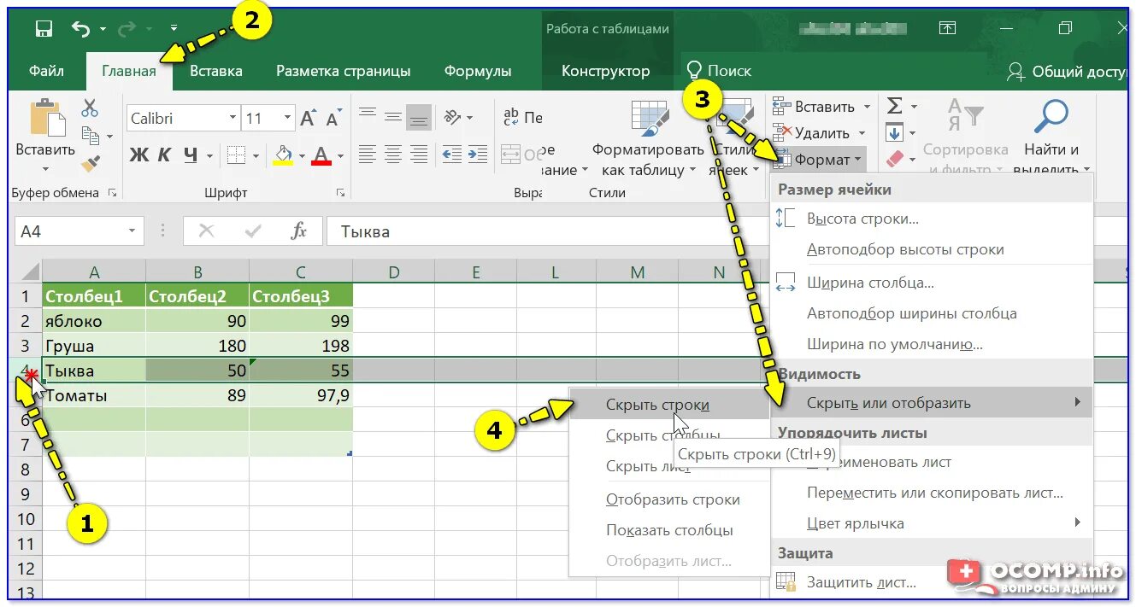Apply yellow fill color bucket

[x=283, y=155]
